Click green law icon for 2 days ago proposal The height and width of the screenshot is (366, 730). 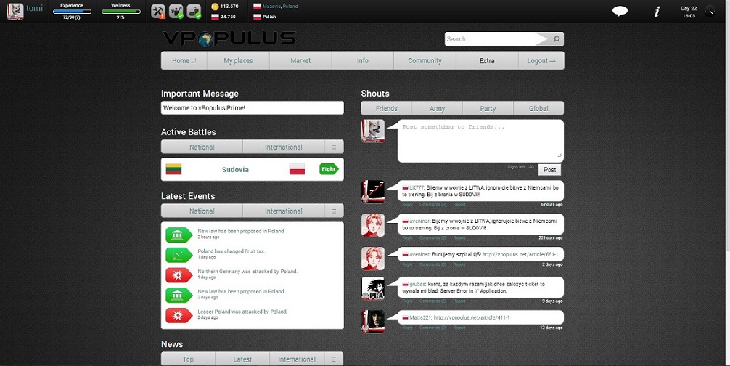click(x=179, y=295)
